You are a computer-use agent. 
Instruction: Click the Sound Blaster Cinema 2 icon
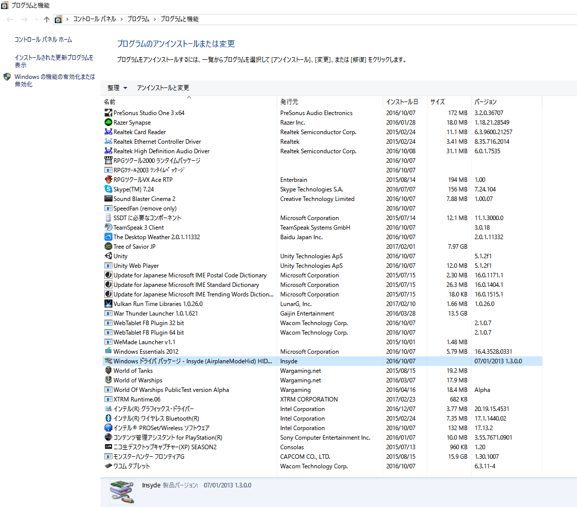tap(108, 199)
